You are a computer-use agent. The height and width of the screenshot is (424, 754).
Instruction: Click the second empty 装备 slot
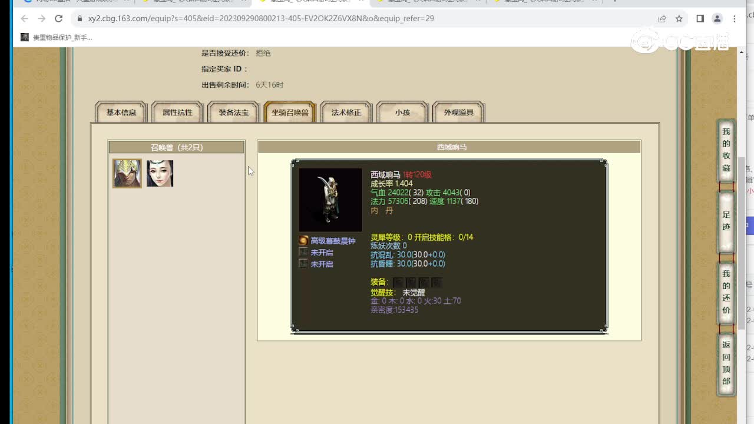(411, 283)
